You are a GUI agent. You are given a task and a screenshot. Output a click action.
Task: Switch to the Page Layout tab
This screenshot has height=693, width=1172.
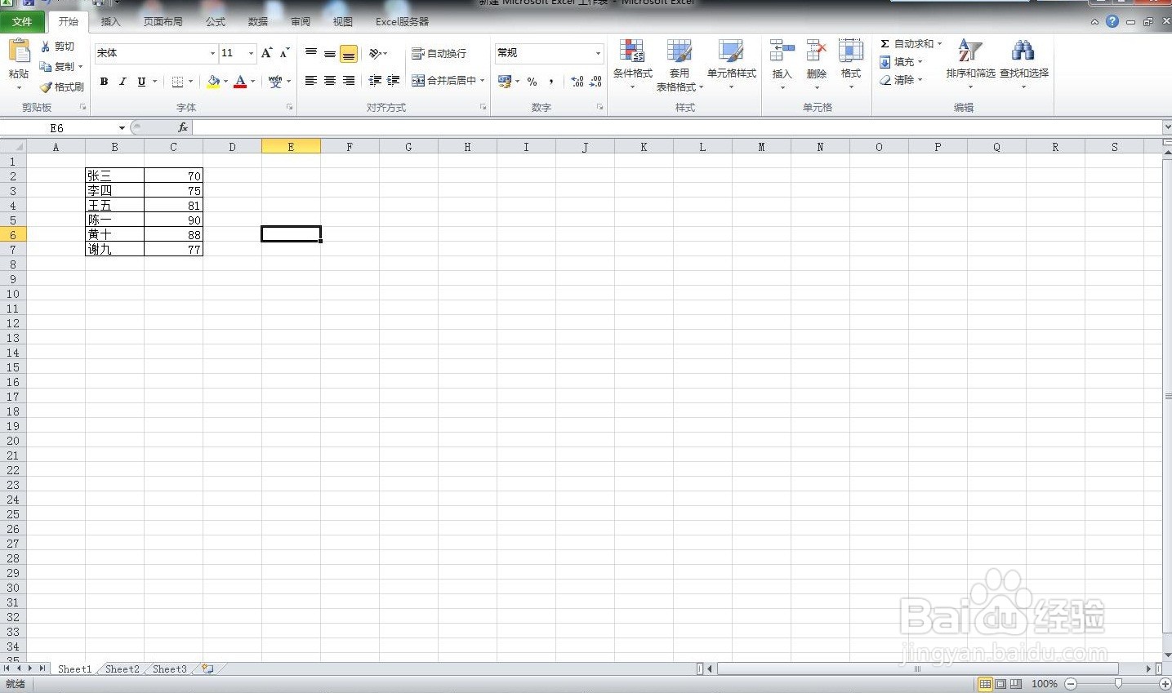pos(163,21)
